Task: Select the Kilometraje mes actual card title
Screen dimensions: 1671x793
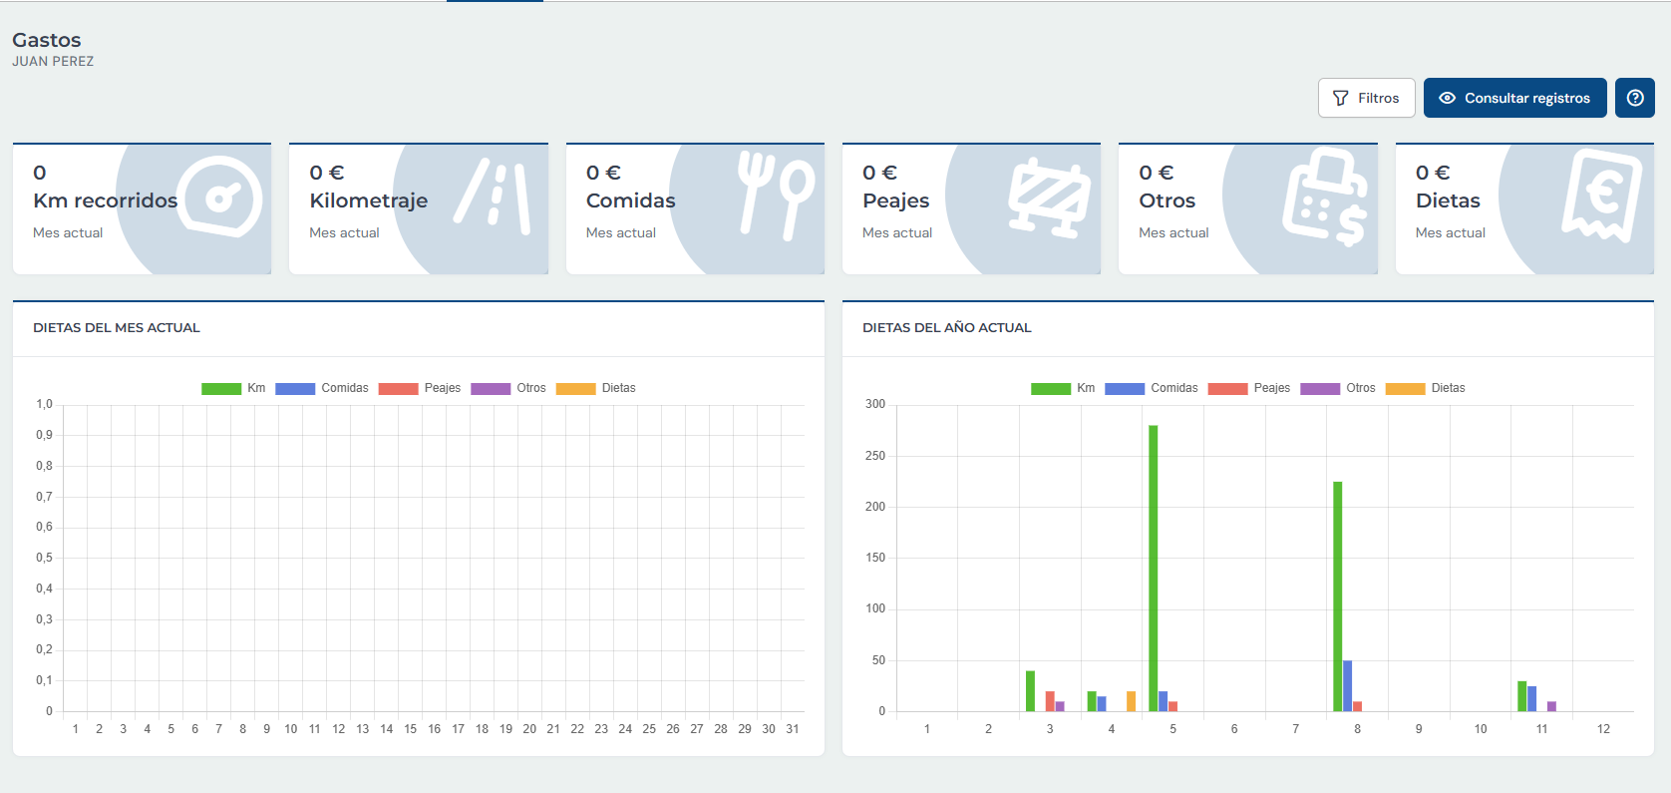Action: click(368, 200)
